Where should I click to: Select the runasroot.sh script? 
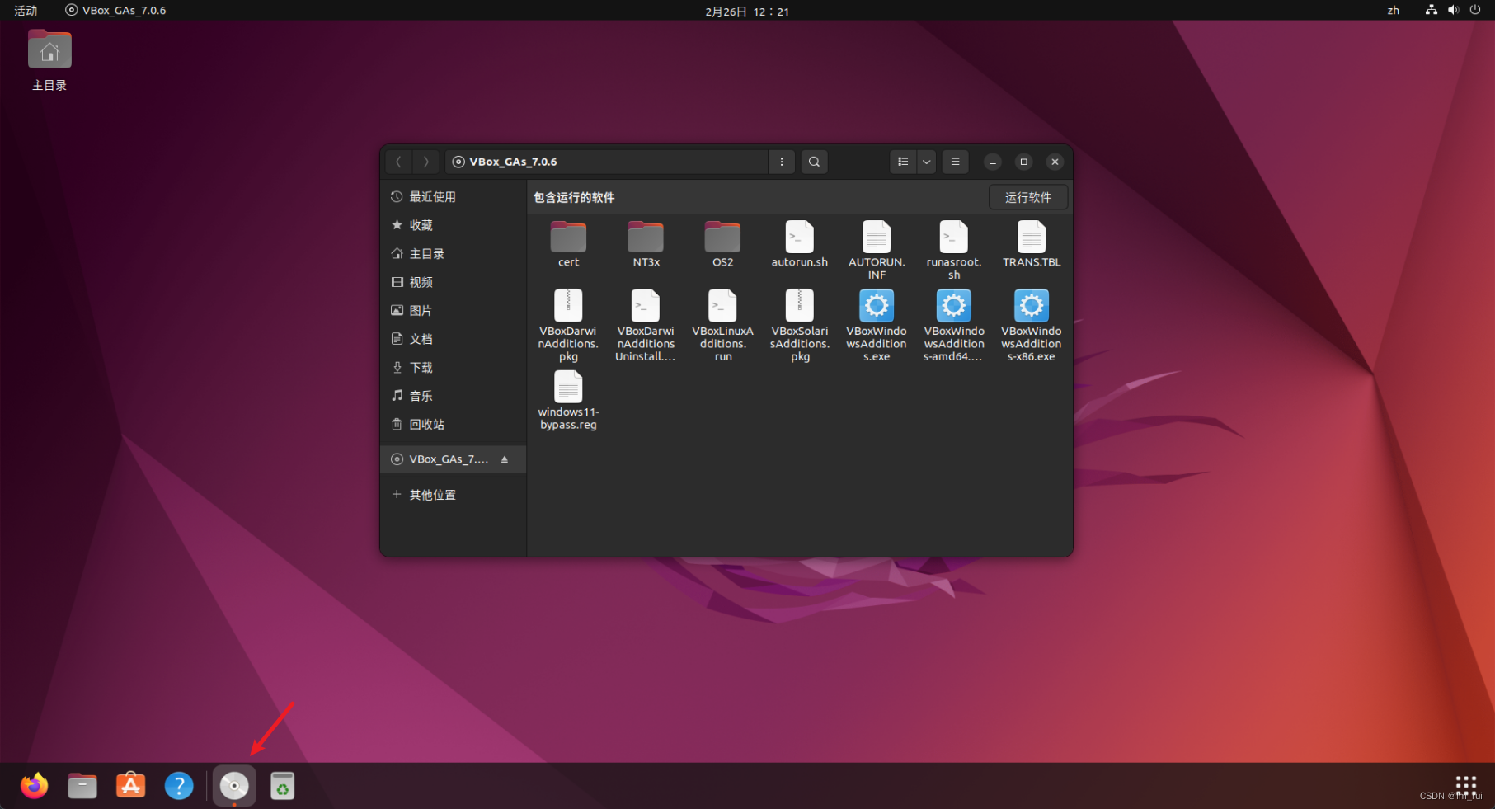point(954,249)
